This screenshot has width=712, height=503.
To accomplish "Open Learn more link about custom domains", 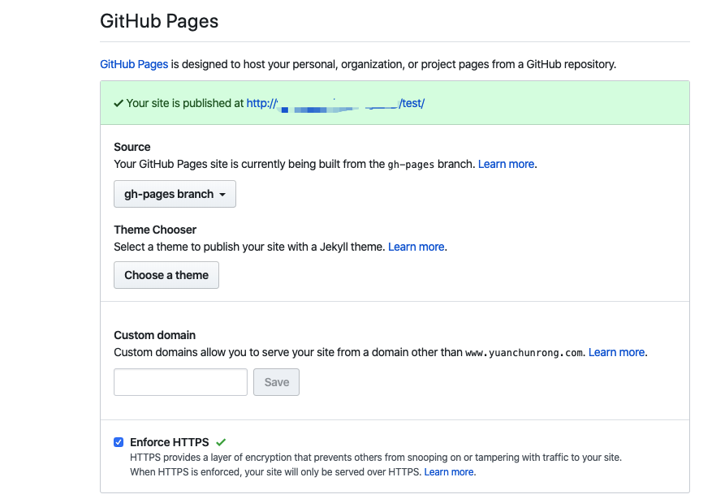I will pos(616,352).
